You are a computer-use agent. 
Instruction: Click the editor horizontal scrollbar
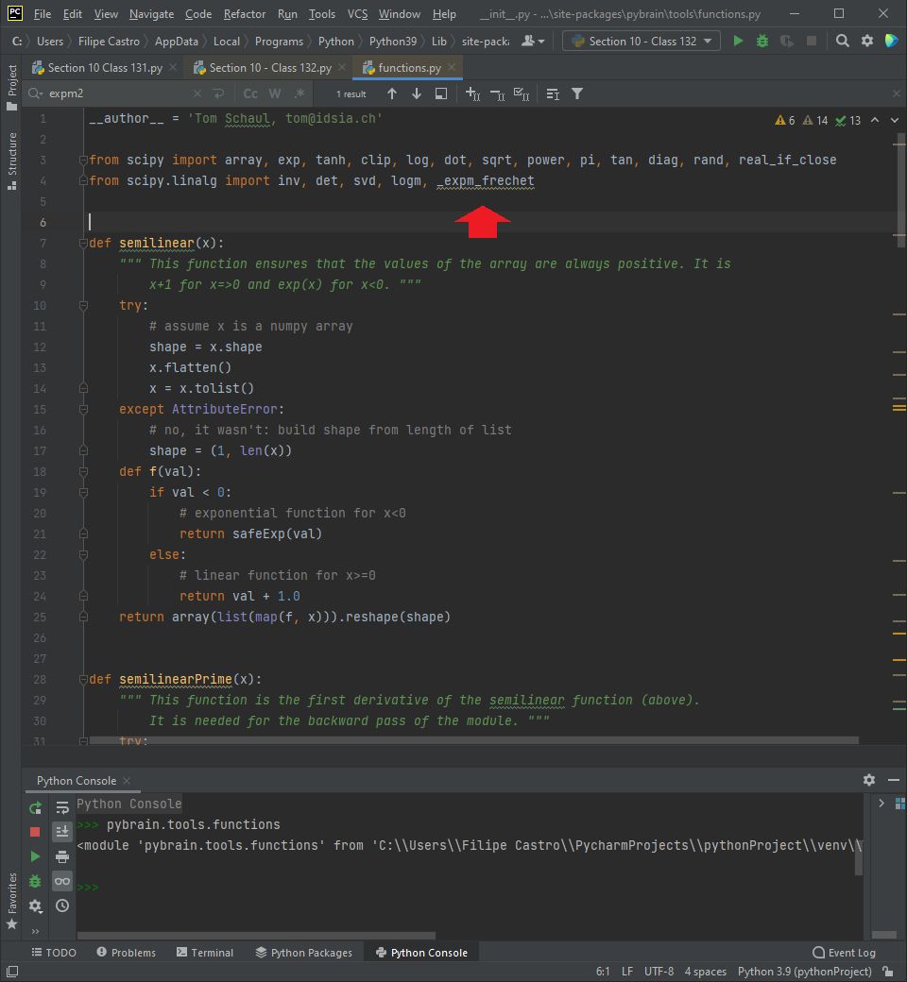pos(474,740)
